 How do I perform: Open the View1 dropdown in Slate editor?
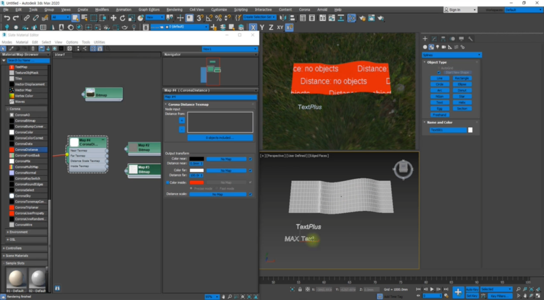(x=229, y=49)
